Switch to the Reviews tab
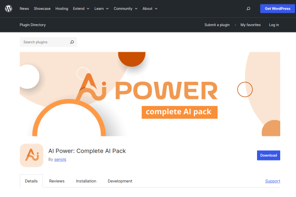The width and height of the screenshot is (296, 197). [x=57, y=181]
